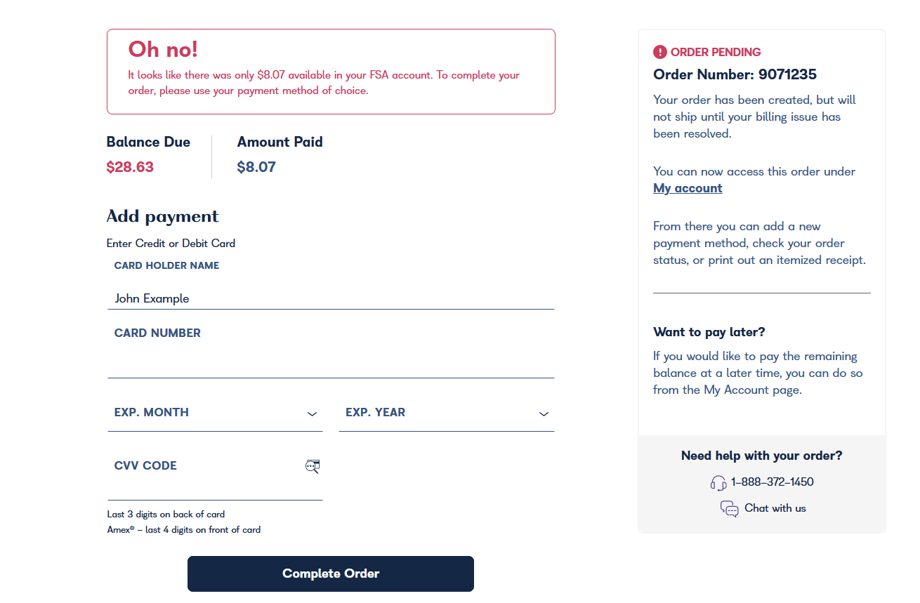Click the Oh no! error message box
920x603 pixels.
(x=330, y=70)
